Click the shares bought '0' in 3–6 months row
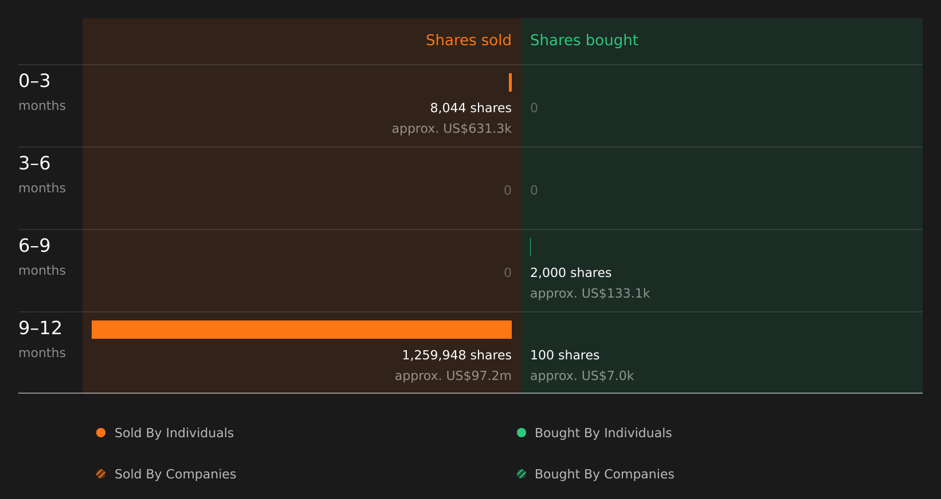 [534, 190]
